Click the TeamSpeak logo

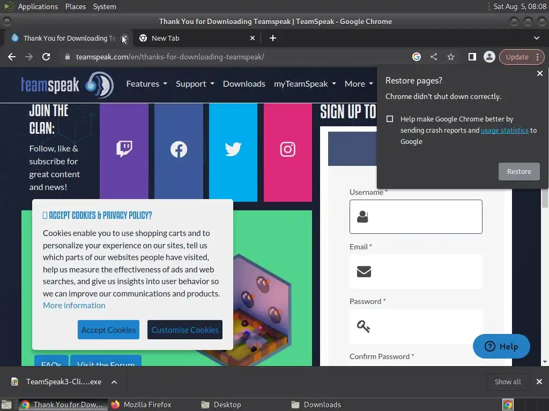(x=67, y=85)
